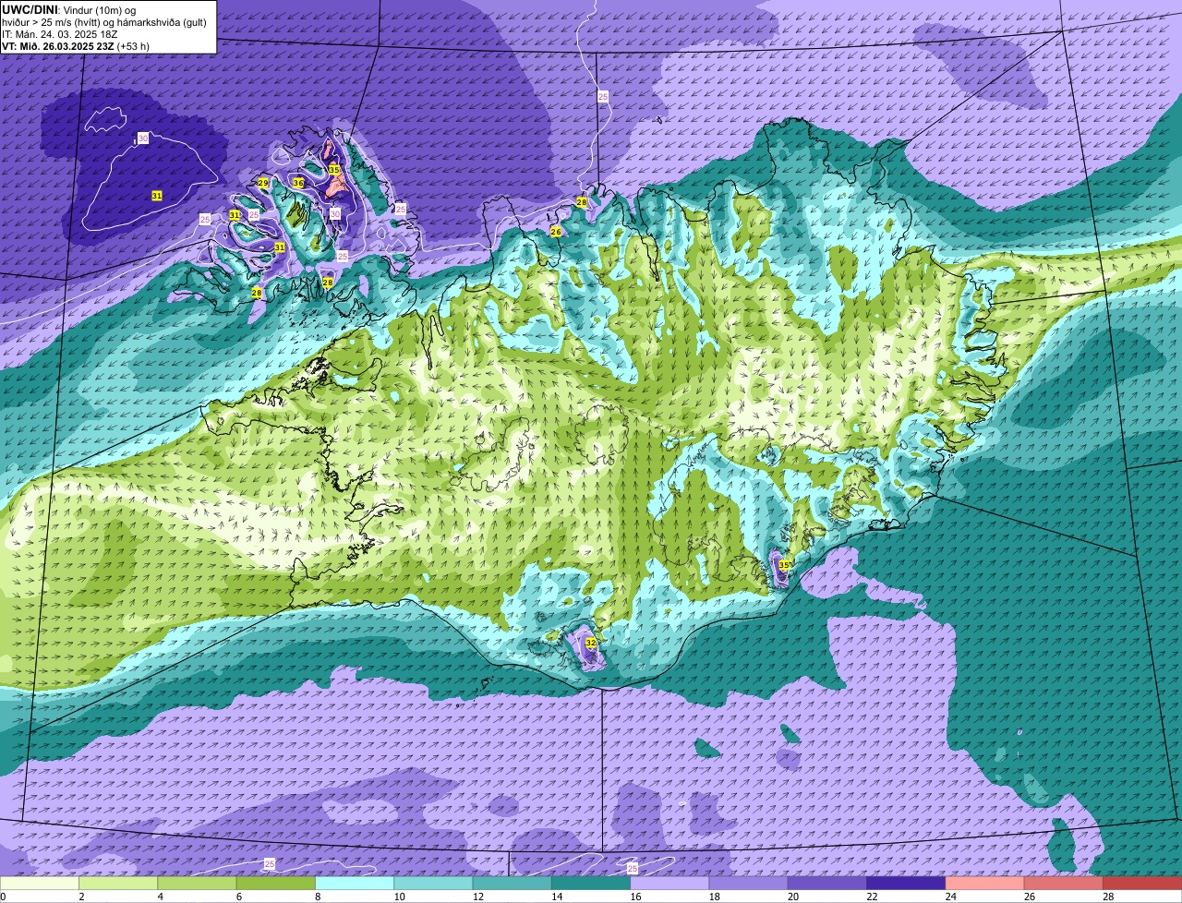Click the legend scale number 8
Screen dimensions: 1182x903
point(318,897)
